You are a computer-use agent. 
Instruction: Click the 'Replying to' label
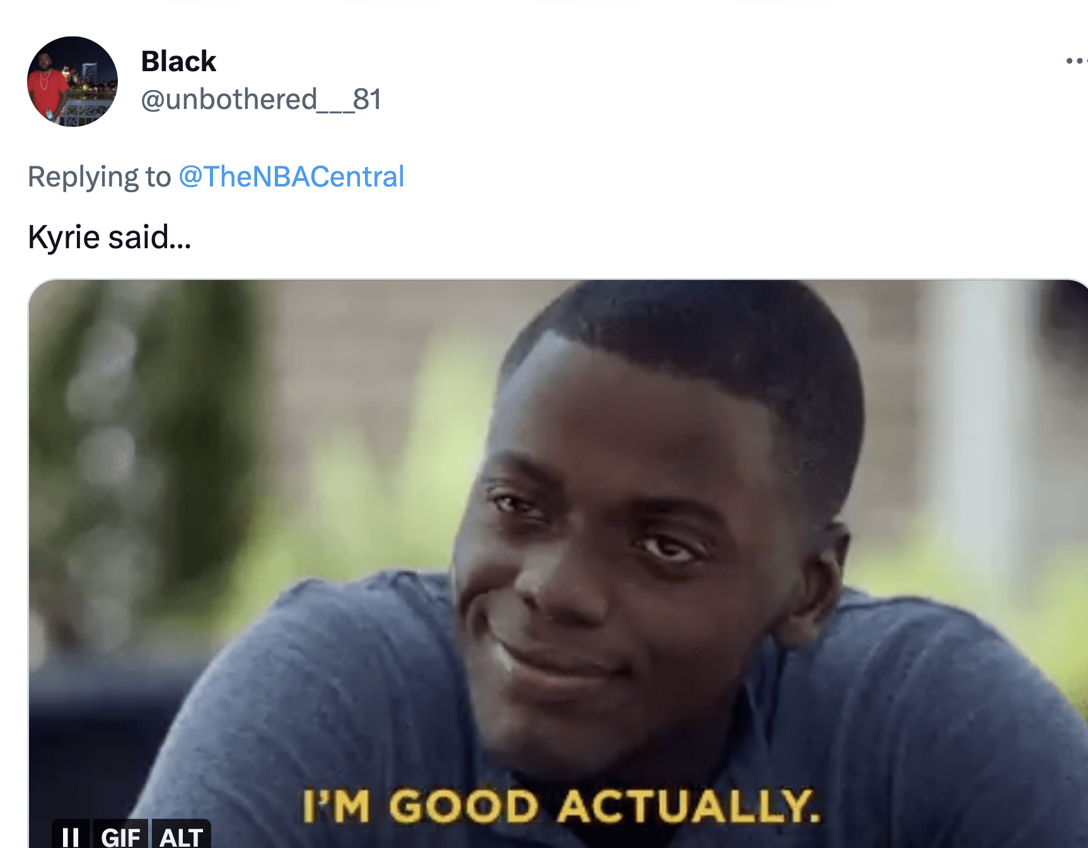(100, 176)
